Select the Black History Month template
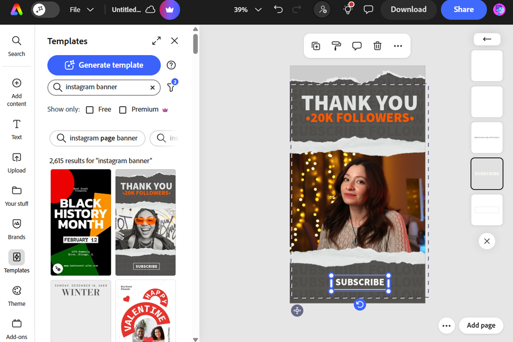The width and height of the screenshot is (513, 342). (x=81, y=222)
